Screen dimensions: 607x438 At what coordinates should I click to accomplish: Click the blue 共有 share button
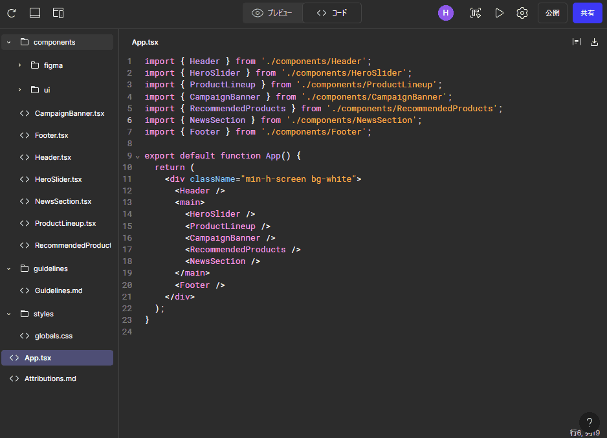click(587, 13)
